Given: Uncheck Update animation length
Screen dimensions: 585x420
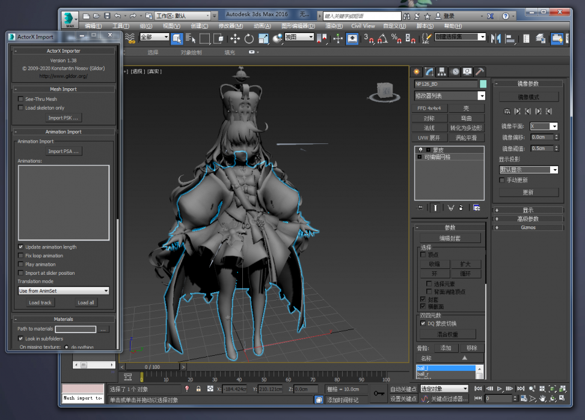Looking at the screenshot, I should 21,247.
